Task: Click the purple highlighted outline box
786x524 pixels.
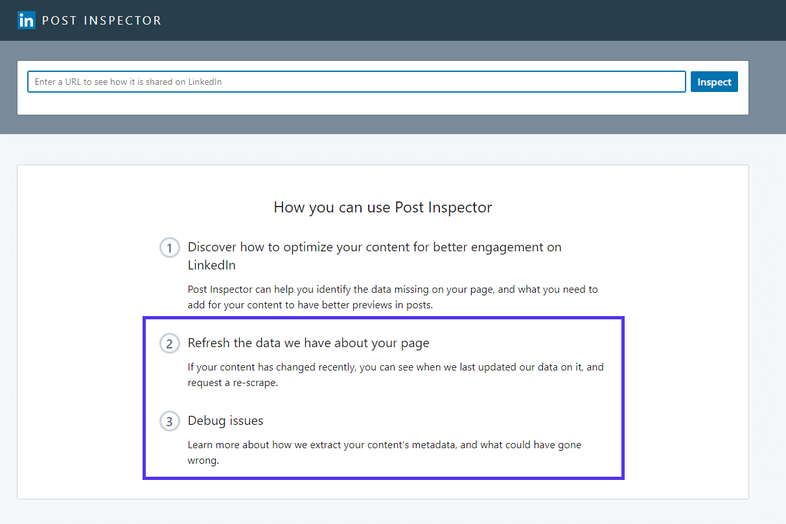Action: tap(383, 317)
